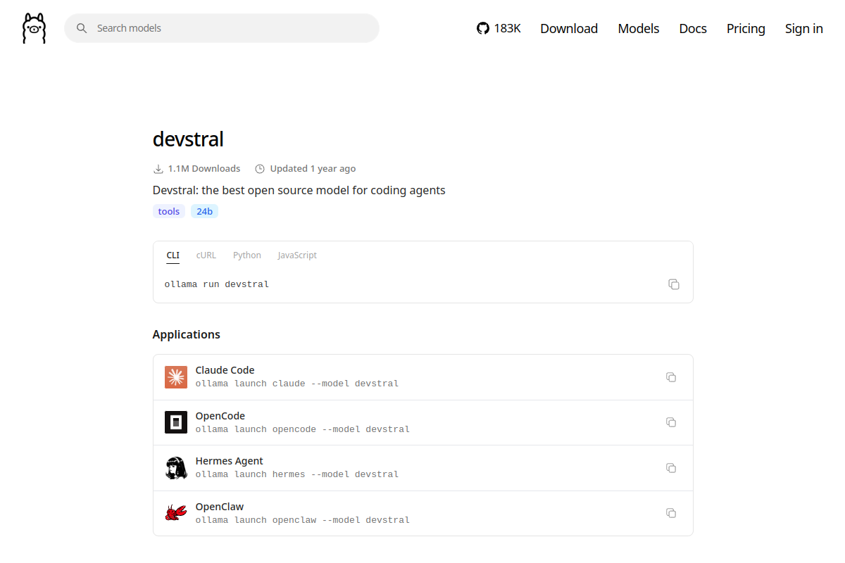Switch to the JavaScript tab
The height and width of the screenshot is (563, 845).
click(297, 255)
